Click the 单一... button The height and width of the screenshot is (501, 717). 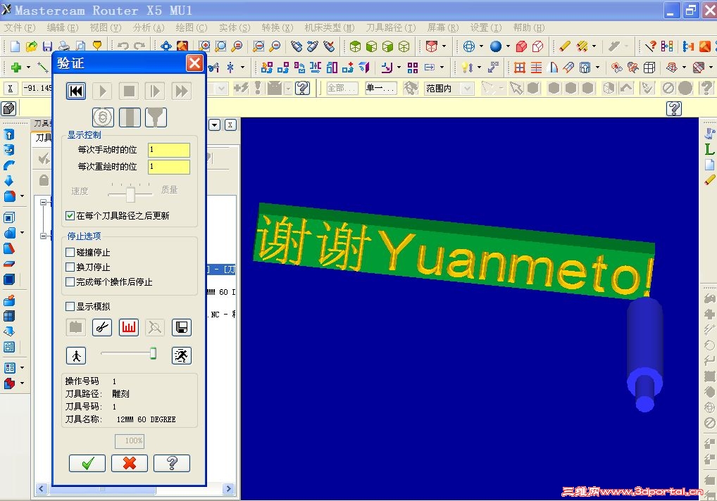tap(380, 88)
